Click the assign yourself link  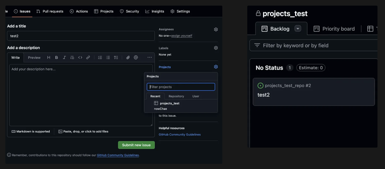[x=182, y=36]
